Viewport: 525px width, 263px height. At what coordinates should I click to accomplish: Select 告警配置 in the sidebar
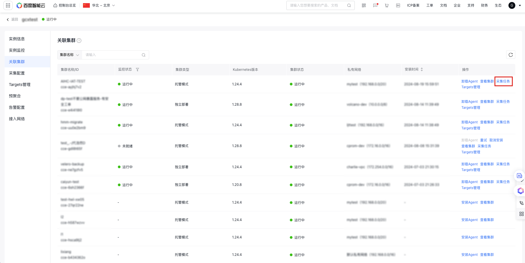pos(27,107)
